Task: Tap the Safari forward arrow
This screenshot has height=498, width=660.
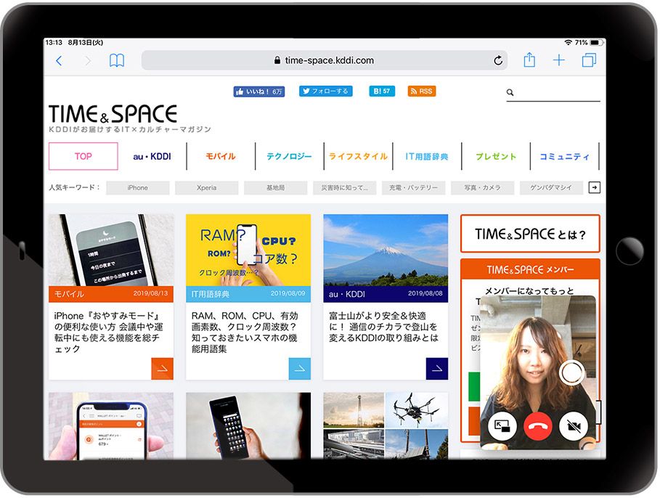Action: pyautogui.click(x=88, y=61)
